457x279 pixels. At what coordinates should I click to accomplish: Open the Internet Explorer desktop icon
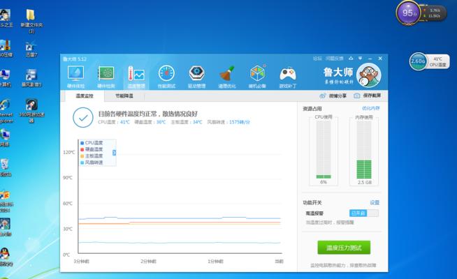(x=6, y=111)
